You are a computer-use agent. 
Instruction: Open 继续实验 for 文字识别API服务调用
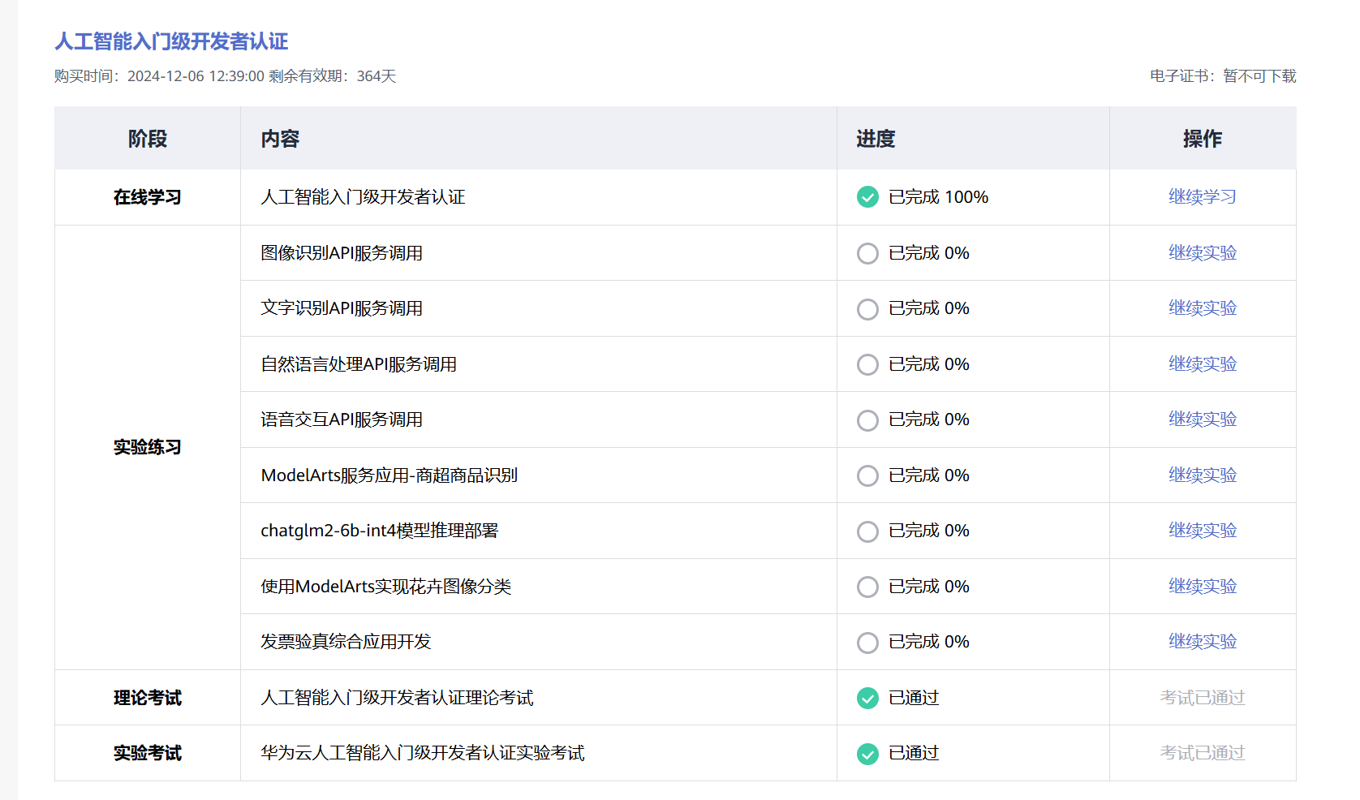(1203, 308)
